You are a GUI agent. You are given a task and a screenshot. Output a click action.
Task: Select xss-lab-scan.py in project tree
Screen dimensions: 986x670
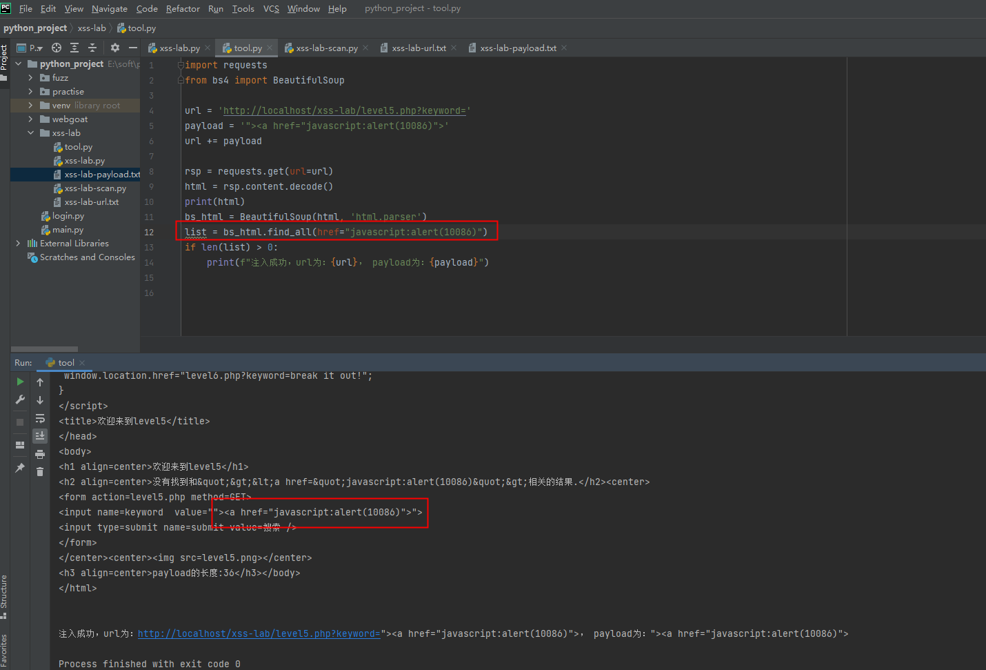click(x=90, y=188)
